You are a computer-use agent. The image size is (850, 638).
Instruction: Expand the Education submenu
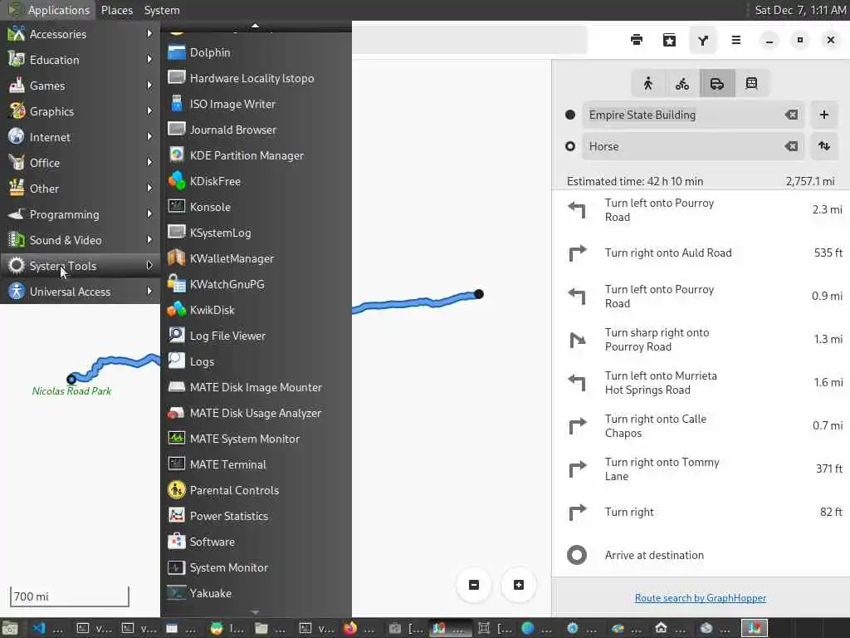(x=81, y=60)
